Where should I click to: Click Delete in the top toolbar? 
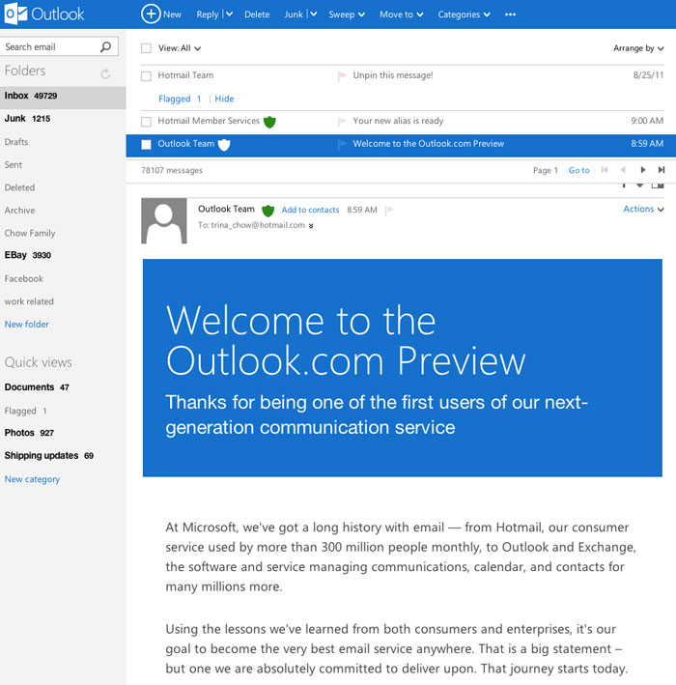click(257, 14)
